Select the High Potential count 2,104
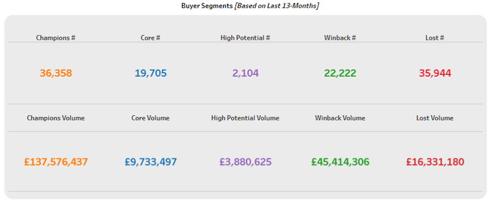Image resolution: width=491 pixels, height=202 pixels. 245,73
